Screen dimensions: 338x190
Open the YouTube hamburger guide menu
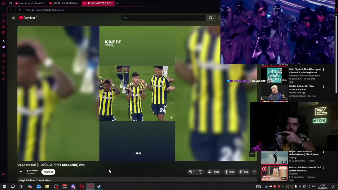pos(13,18)
